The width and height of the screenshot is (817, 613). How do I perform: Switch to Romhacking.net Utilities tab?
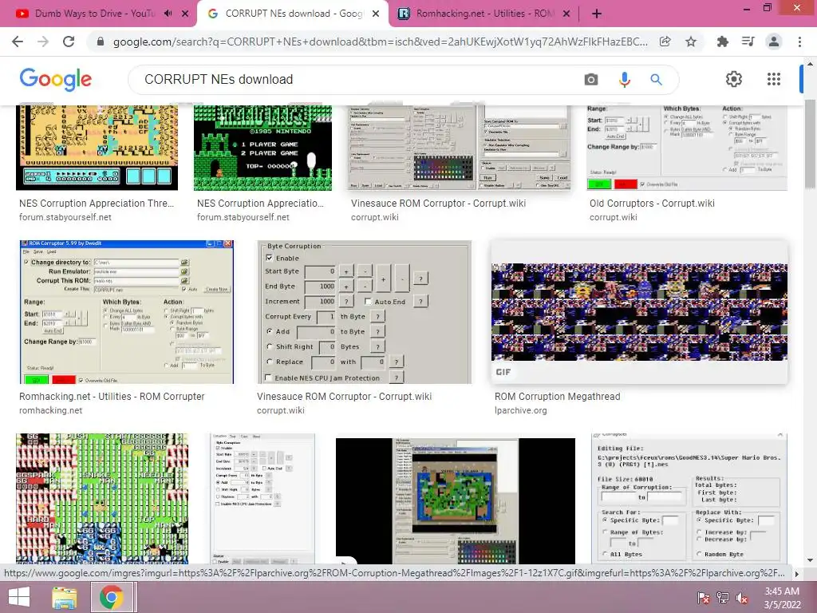[x=477, y=14]
